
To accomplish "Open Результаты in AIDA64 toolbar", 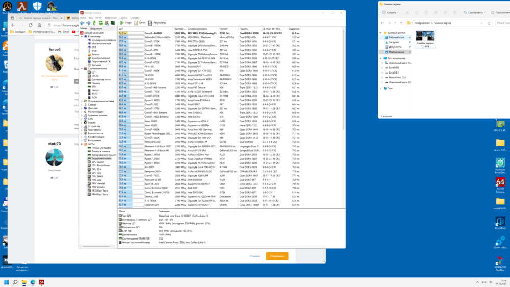I will click(157, 23).
